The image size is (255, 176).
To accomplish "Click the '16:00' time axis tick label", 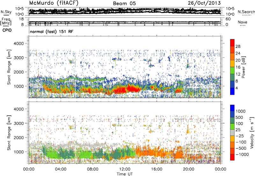I will [157, 169].
